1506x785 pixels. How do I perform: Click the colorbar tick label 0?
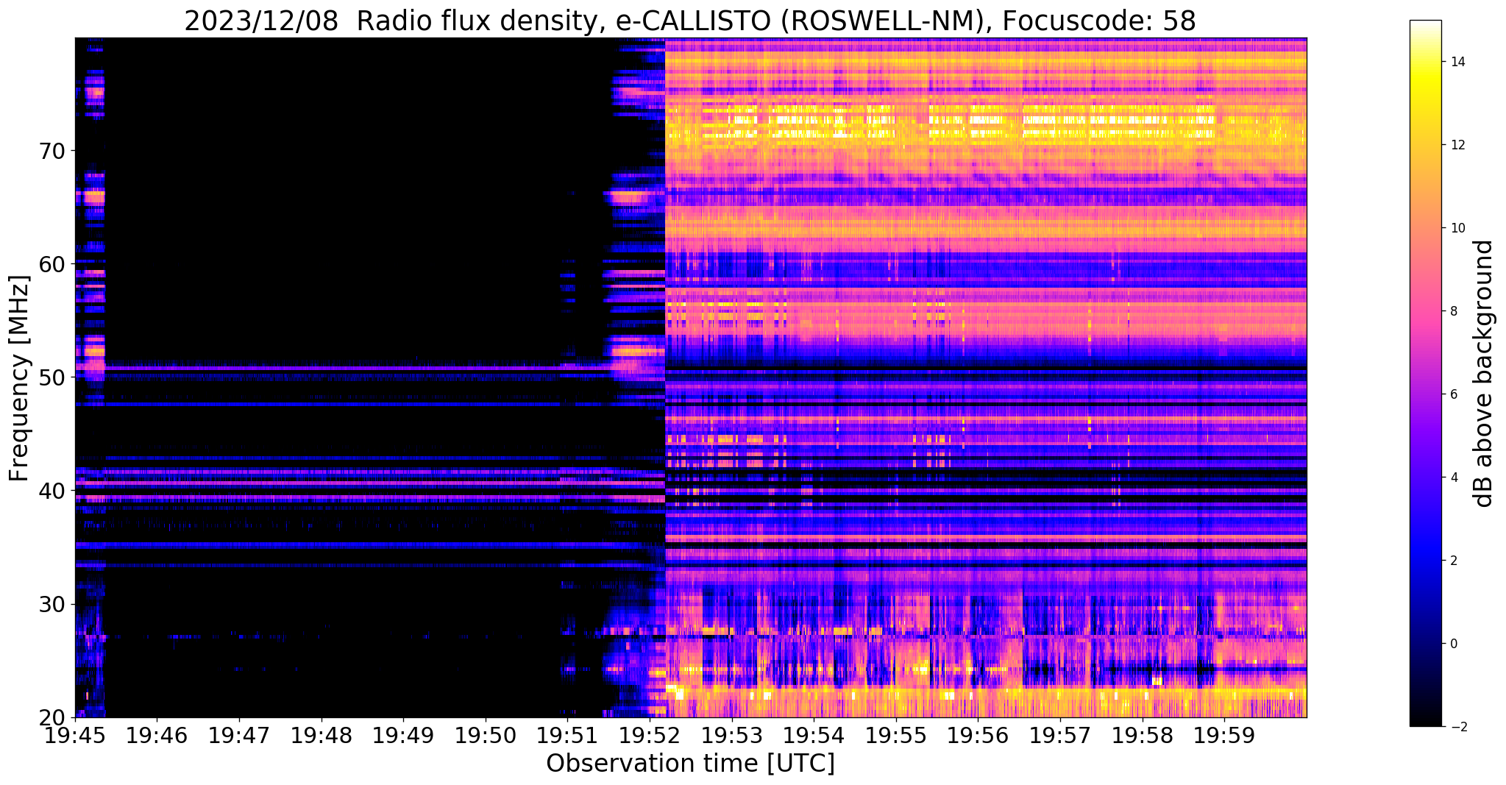click(1453, 644)
